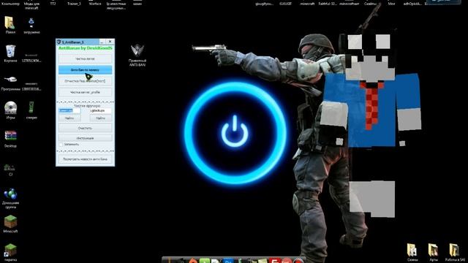Select the Программы desktop icon
Viewport: 468px width, 263px height.
click(10, 83)
